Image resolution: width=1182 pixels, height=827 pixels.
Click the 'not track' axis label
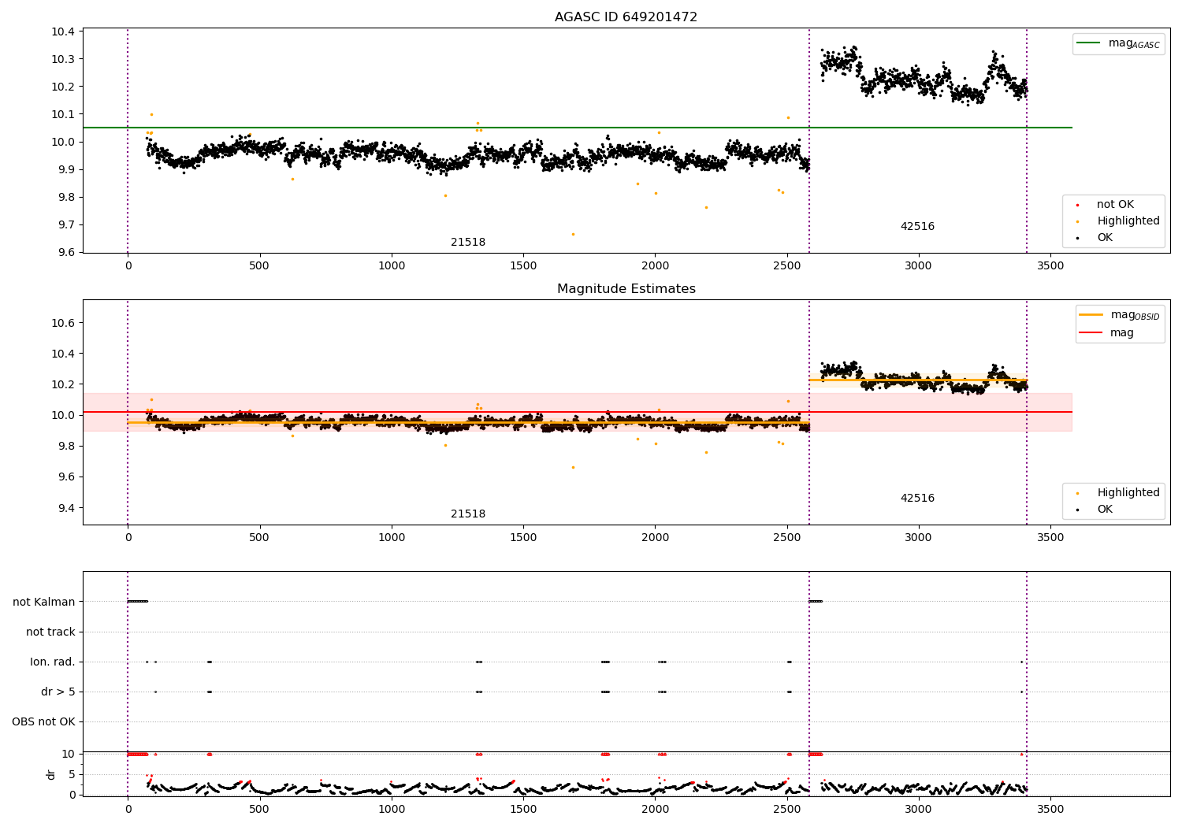[50, 632]
